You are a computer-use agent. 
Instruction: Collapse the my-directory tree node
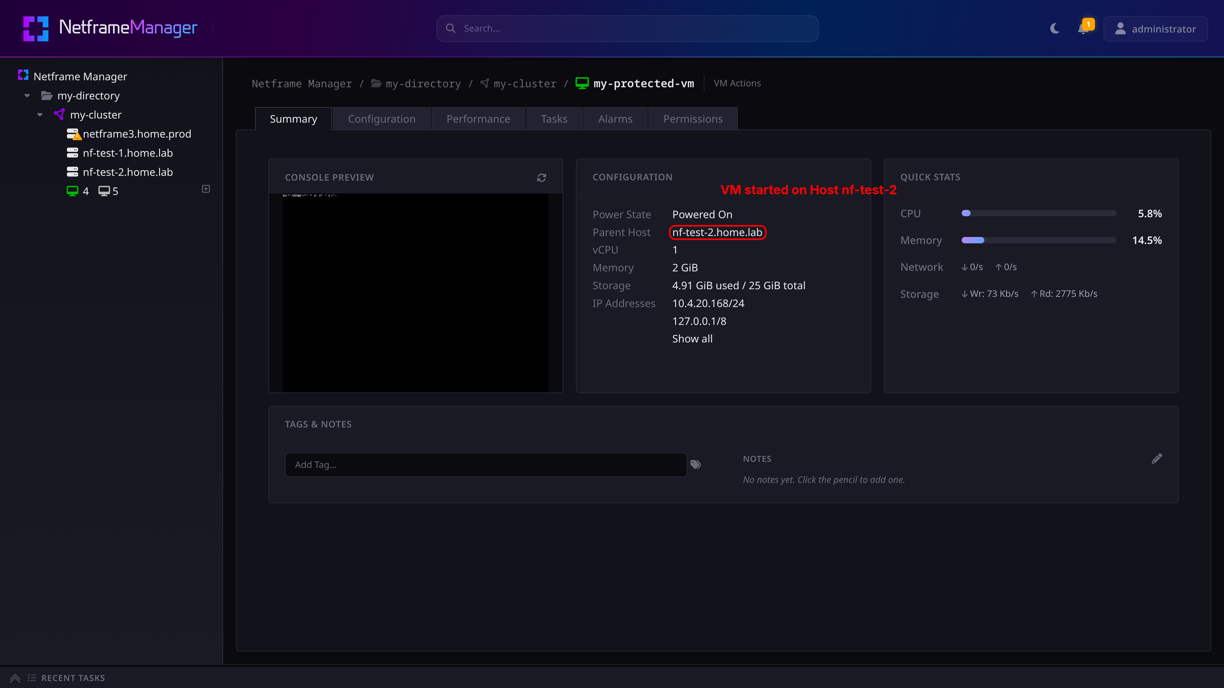coord(27,96)
